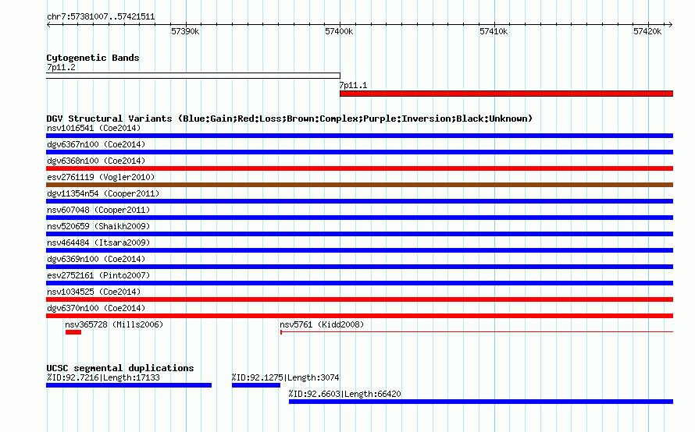Open the Cytogenetic Bands track title
Screen dimensions: 695x432
(93, 58)
